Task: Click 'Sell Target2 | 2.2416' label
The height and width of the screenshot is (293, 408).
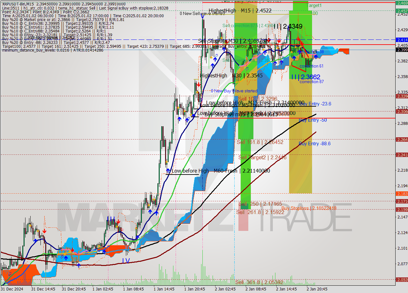Action: 262,157
